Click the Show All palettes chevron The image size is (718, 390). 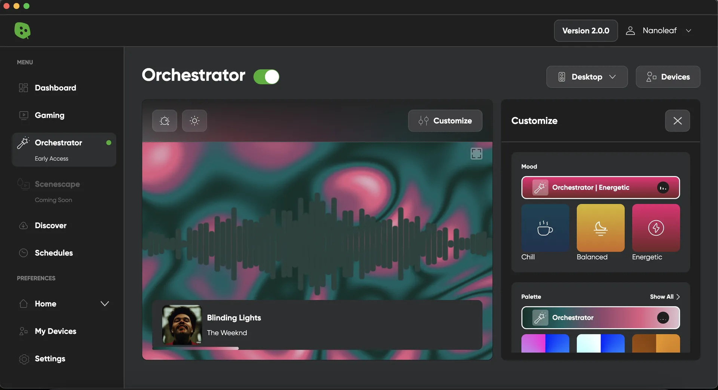coord(678,297)
